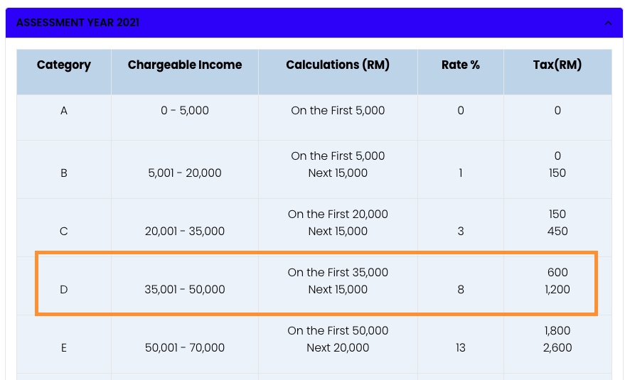Click the rate 13 cell
Screen dimensions: 625x380
click(x=460, y=348)
